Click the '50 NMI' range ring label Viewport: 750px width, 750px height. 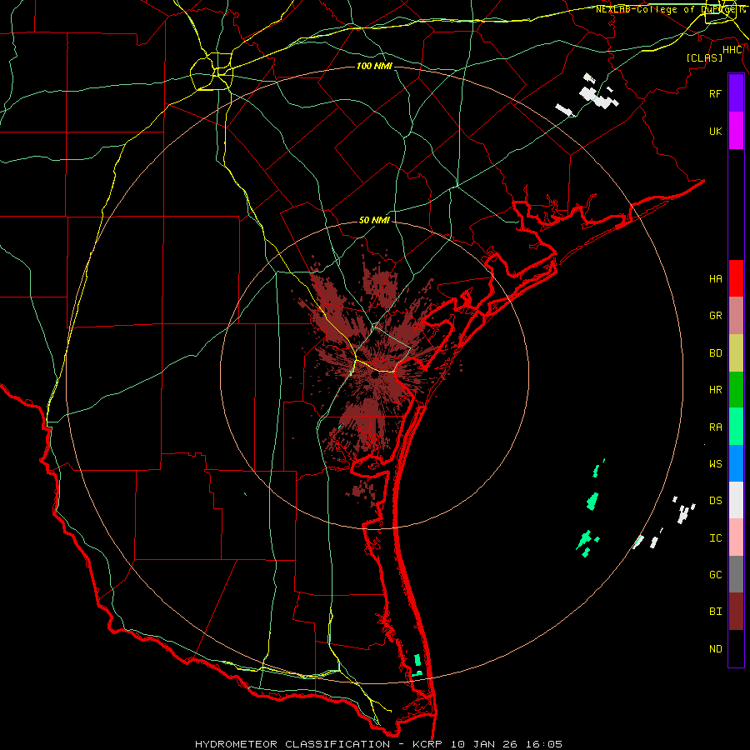point(374,220)
